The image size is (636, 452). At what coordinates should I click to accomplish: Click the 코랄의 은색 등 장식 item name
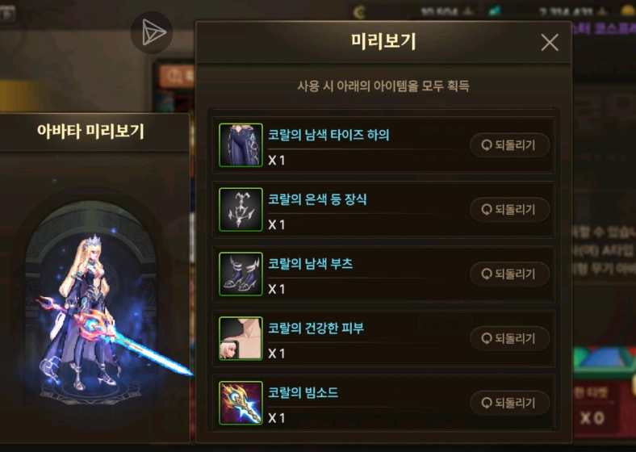click(317, 199)
